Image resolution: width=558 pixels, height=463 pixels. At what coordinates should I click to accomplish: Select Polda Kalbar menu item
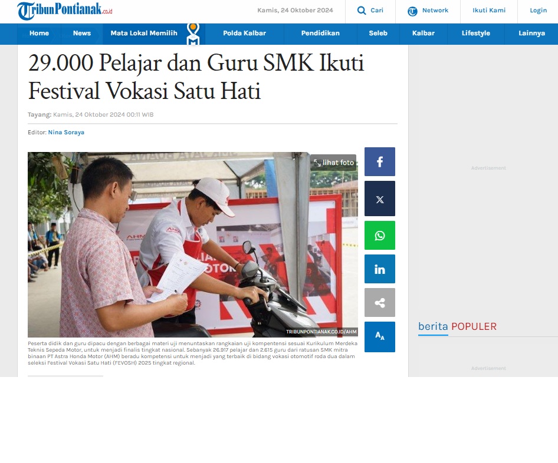[244, 33]
